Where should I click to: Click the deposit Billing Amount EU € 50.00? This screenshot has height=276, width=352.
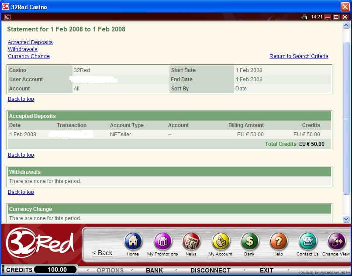click(x=250, y=135)
